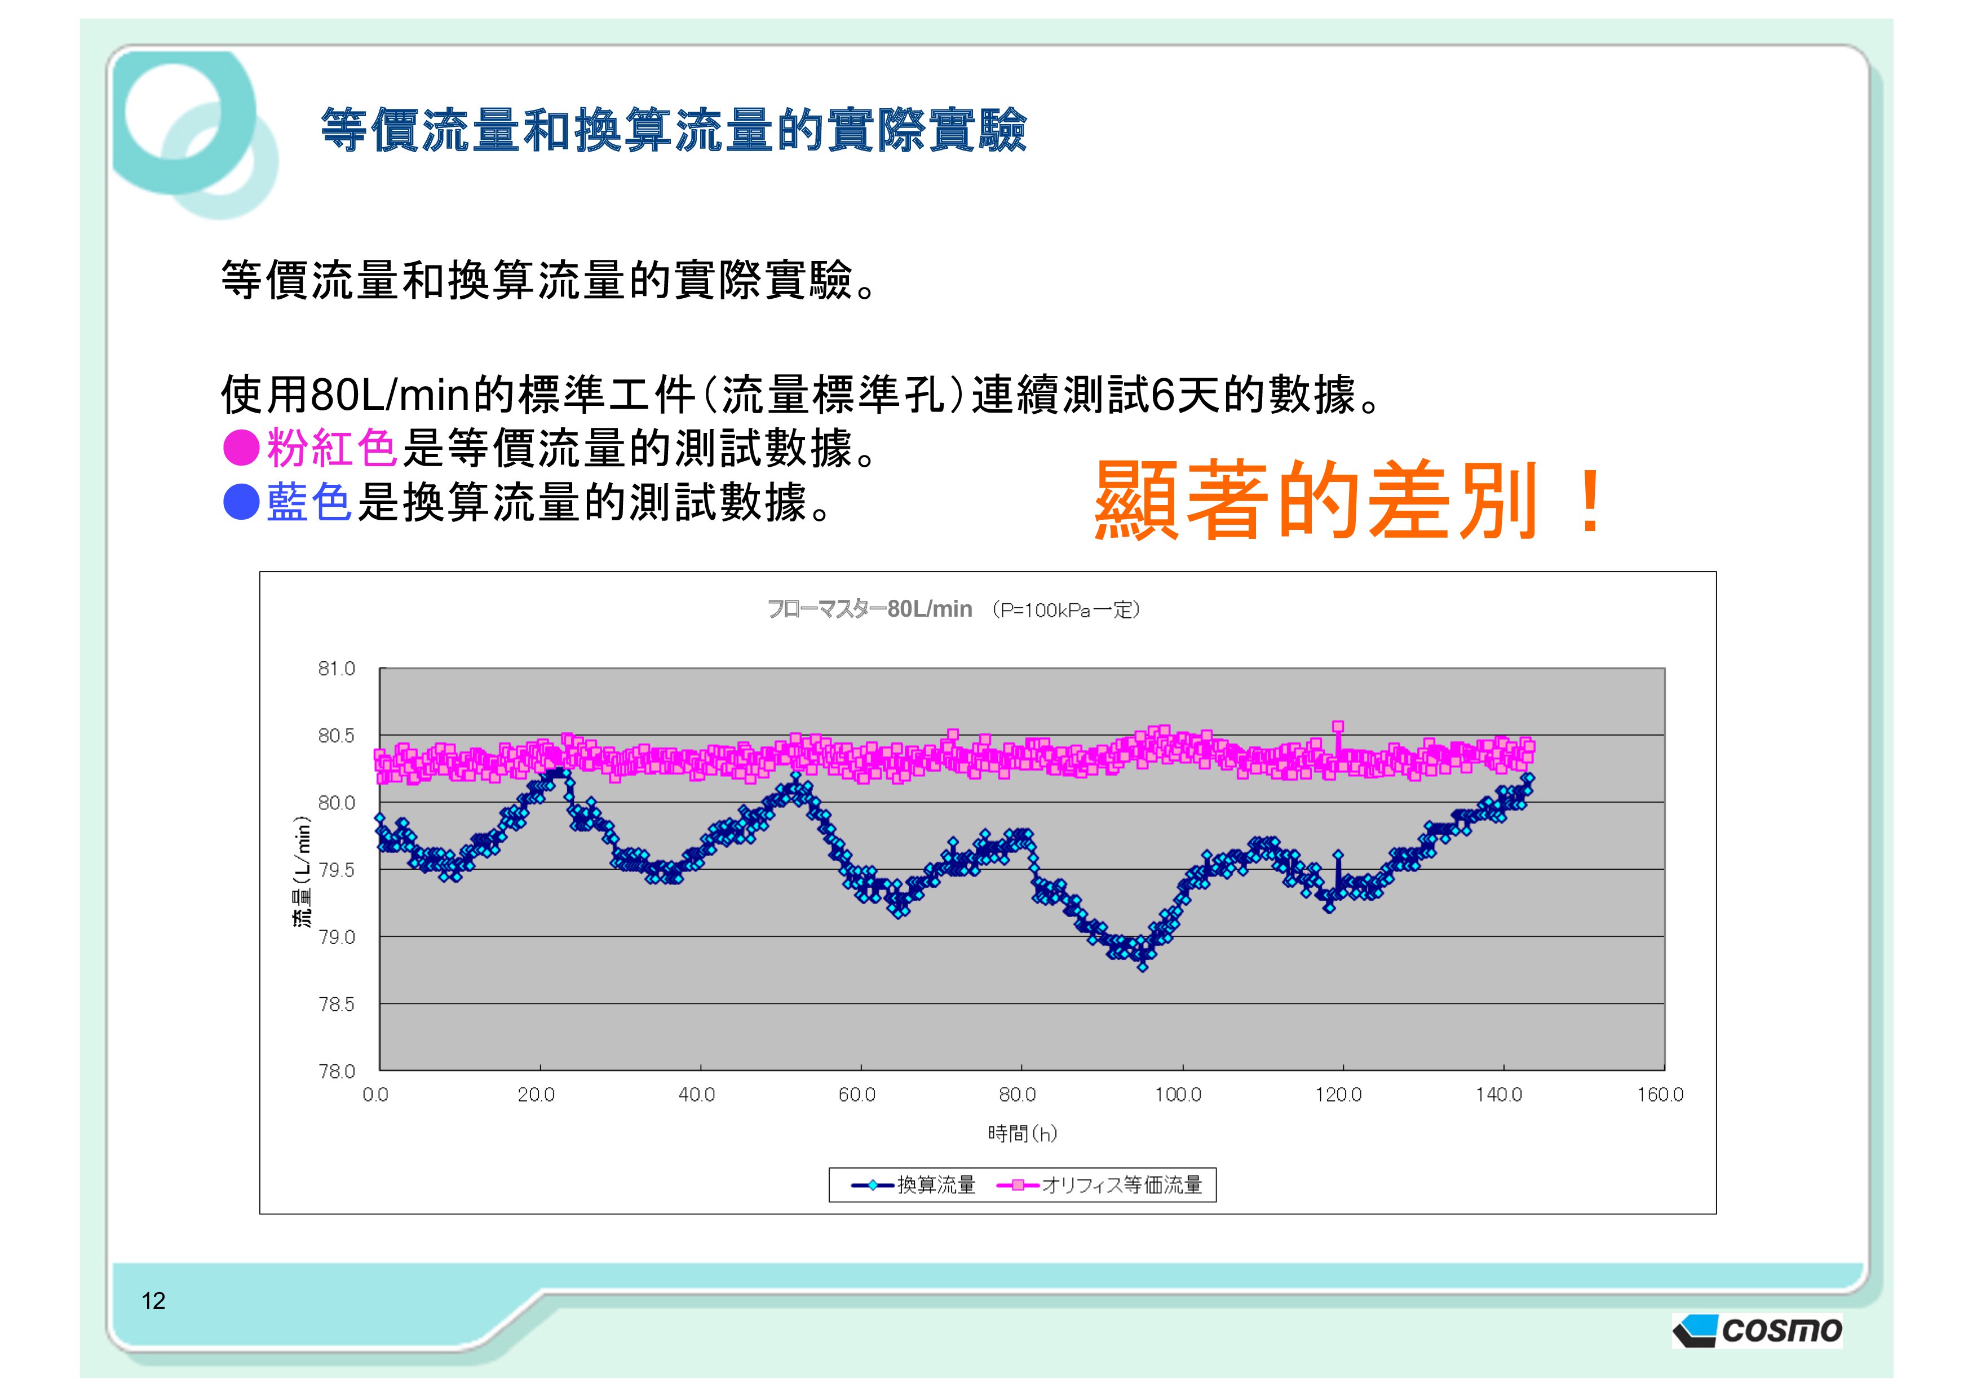Click the pink bullet circle
The width and height of the screenshot is (1977, 1398).
(241, 448)
